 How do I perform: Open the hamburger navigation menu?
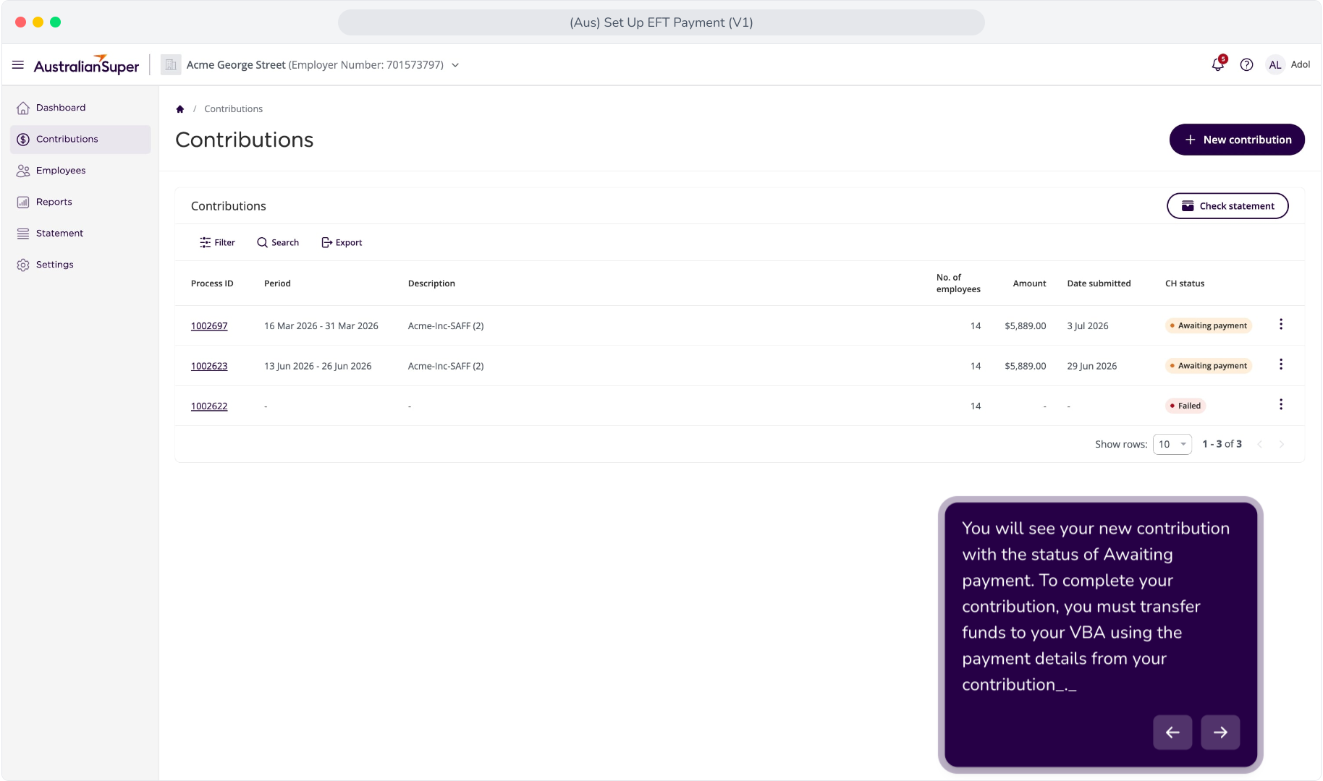[18, 65]
